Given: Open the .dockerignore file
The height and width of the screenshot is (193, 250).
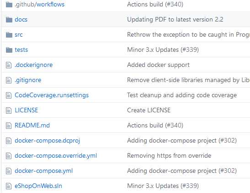Looking at the screenshot, I should (x=33, y=65).
